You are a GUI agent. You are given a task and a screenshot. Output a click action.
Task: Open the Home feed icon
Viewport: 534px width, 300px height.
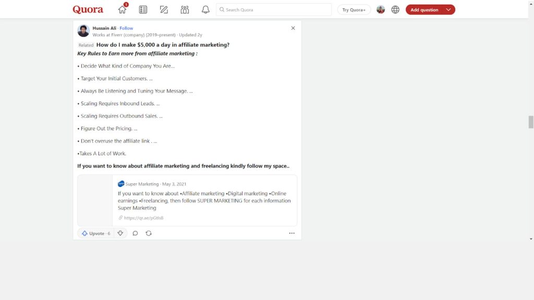(x=122, y=9)
